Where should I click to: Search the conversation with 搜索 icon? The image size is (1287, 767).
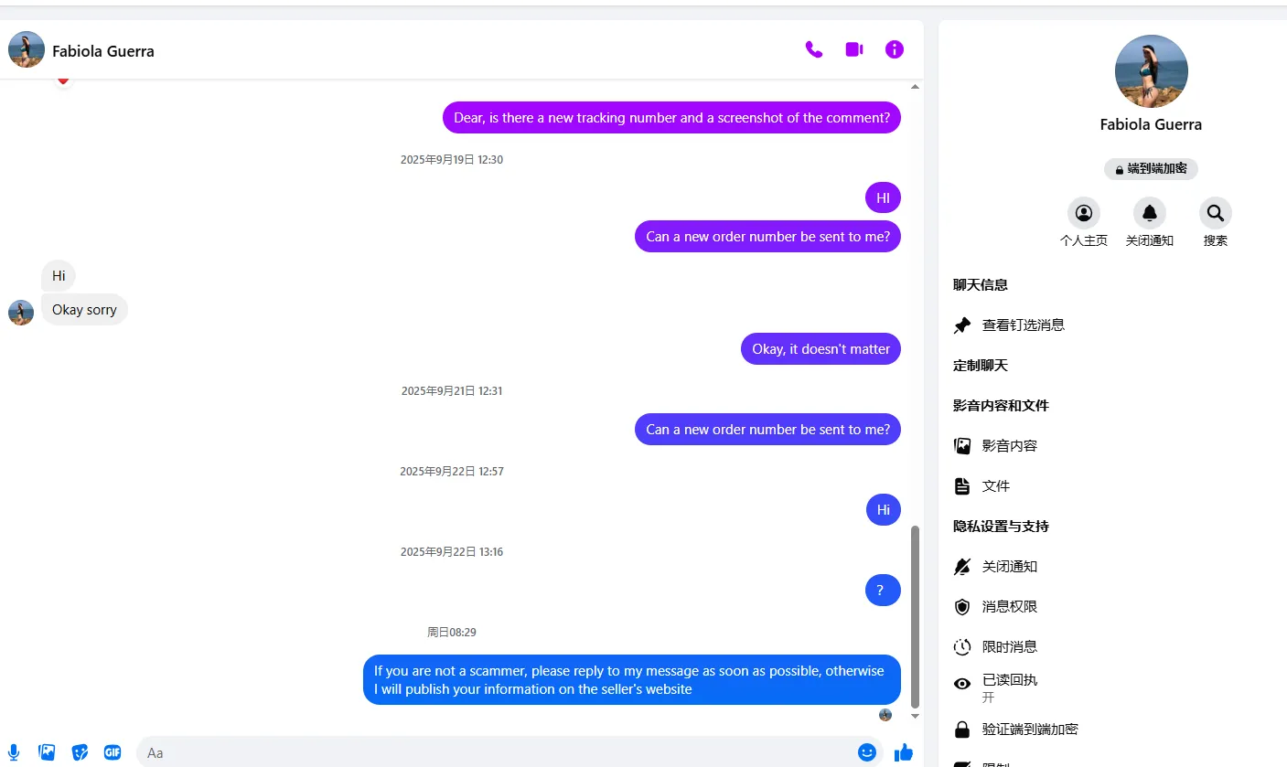click(x=1216, y=222)
